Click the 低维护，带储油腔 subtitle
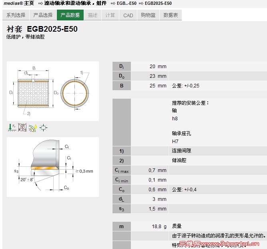Screen dimensions: 267x249 [x=26, y=36]
